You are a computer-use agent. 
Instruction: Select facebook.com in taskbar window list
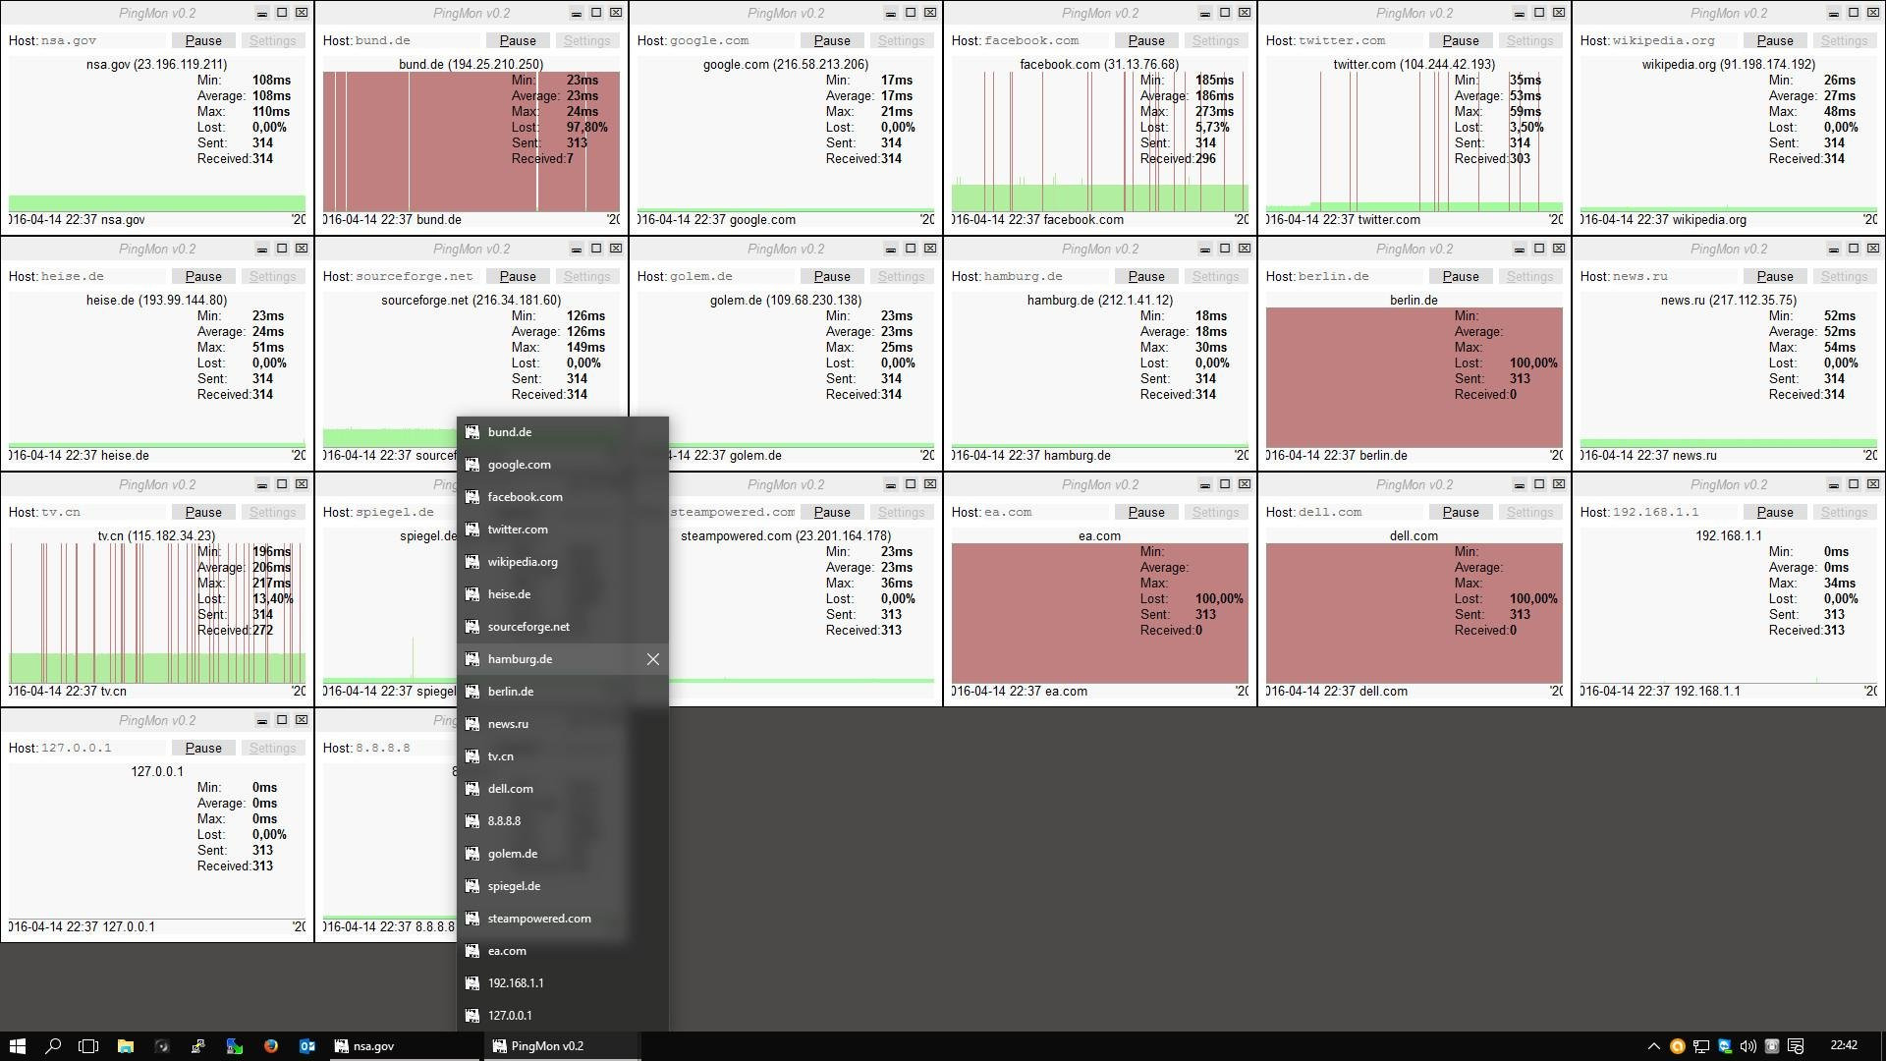pos(563,497)
